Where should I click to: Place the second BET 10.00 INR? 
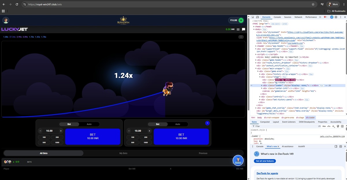(x=181, y=136)
